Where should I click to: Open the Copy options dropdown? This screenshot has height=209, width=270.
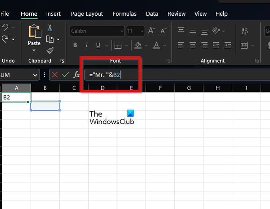58,40
